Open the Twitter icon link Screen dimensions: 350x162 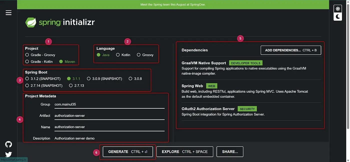tap(8, 154)
